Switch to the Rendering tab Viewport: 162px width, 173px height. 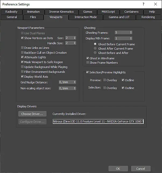148,17
